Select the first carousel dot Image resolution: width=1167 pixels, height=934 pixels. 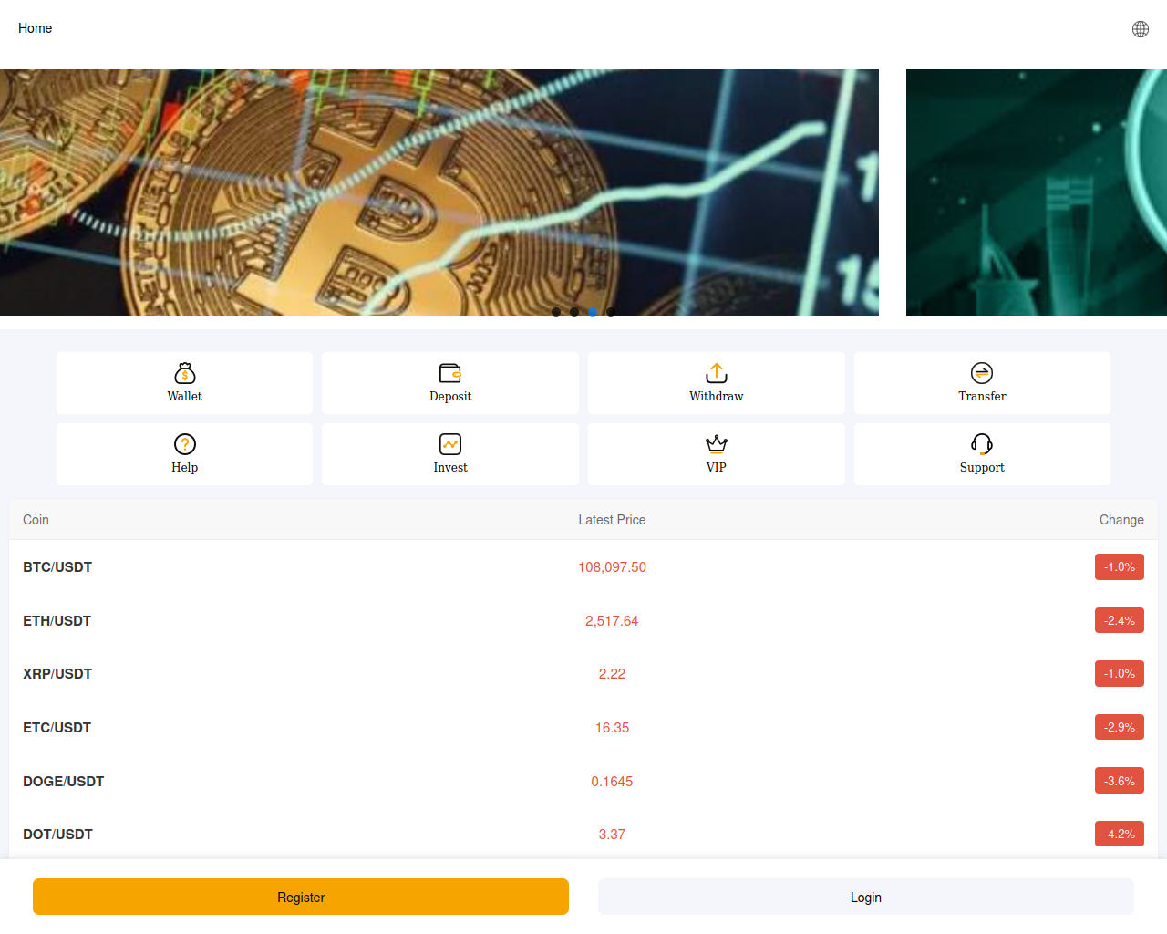click(x=556, y=312)
